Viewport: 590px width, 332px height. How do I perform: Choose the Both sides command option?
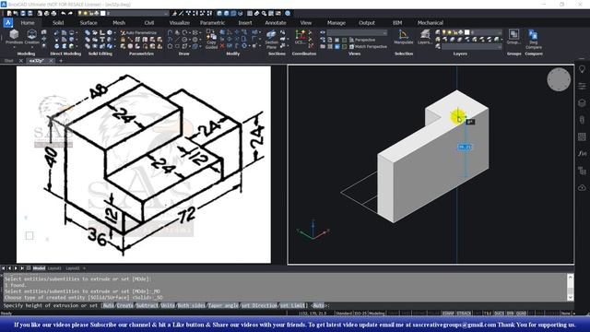191,305
